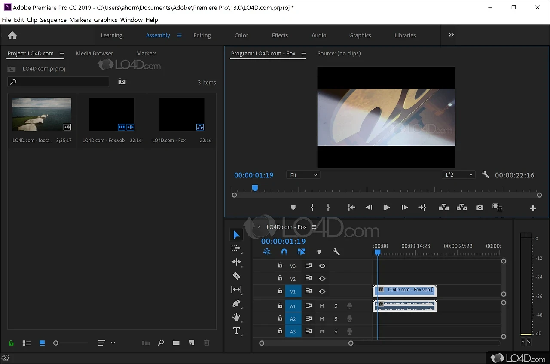Select the Track Select Forward tool
This screenshot has height=364, width=550.
tap(236, 248)
